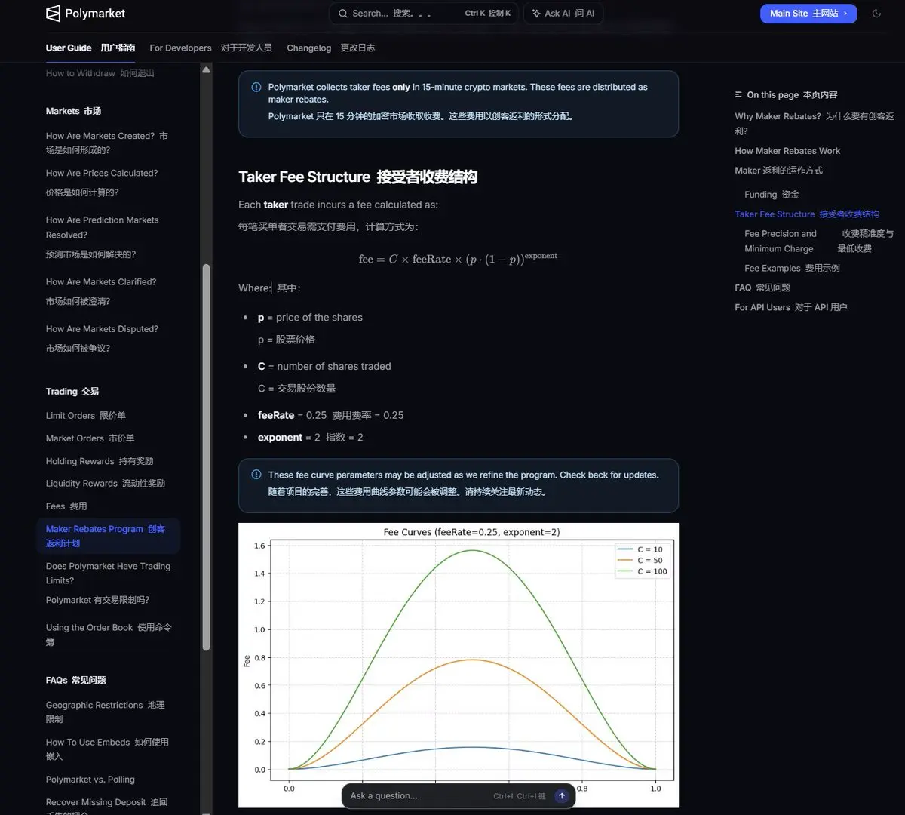Viewport: 905px width, 815px height.
Task: Open Limit Orders sidebar page
Action: [70, 416]
